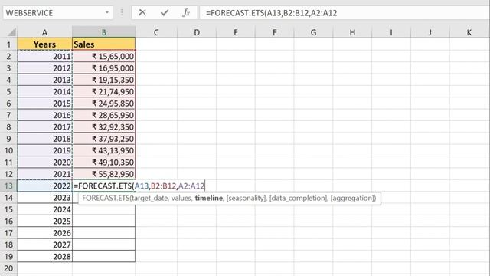Click bold timeline argument in tooltip

pos(209,198)
